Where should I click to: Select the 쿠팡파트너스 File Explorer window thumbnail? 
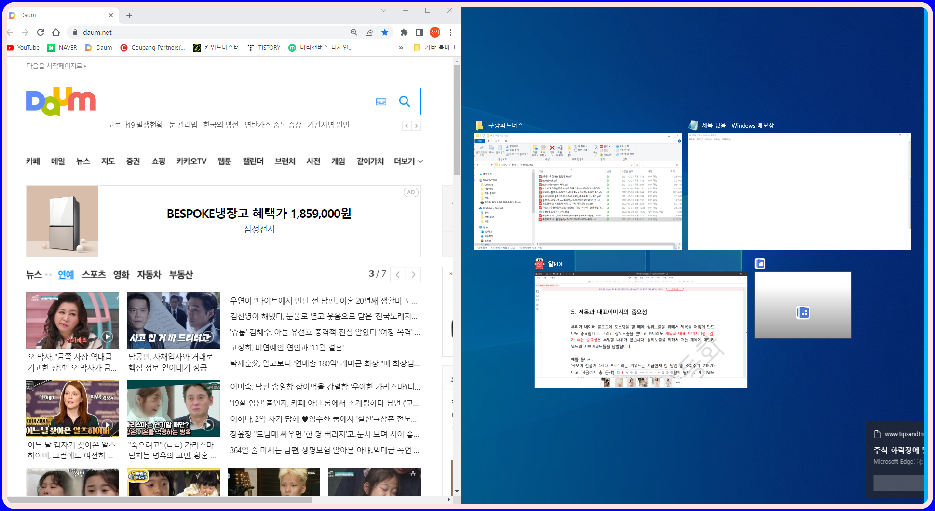click(x=578, y=191)
